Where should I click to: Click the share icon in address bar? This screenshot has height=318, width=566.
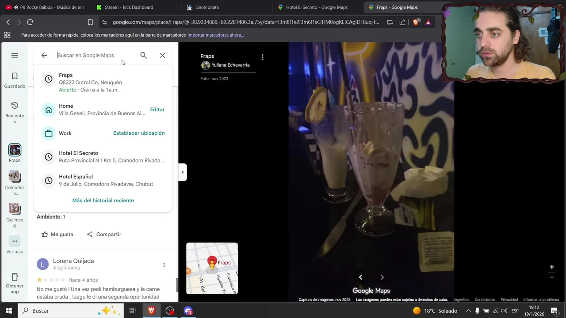[402, 22]
